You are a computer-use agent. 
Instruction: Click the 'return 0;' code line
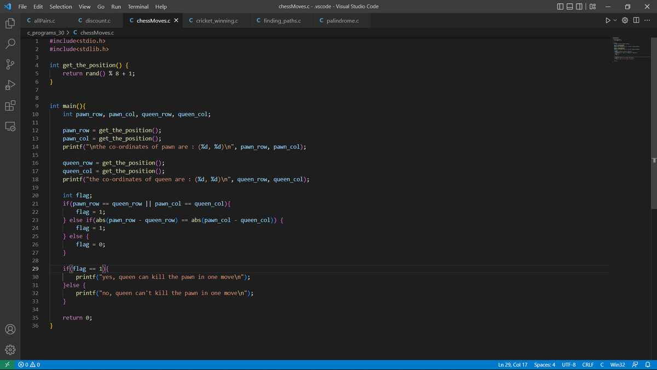(x=77, y=317)
